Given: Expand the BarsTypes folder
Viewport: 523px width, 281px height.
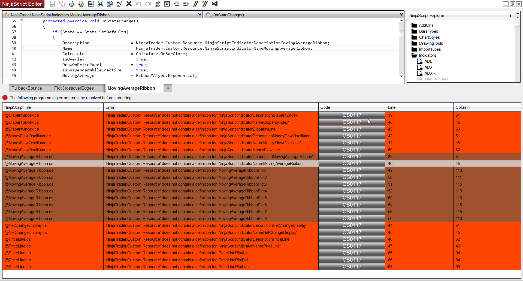Looking at the screenshot, I should (x=414, y=31).
